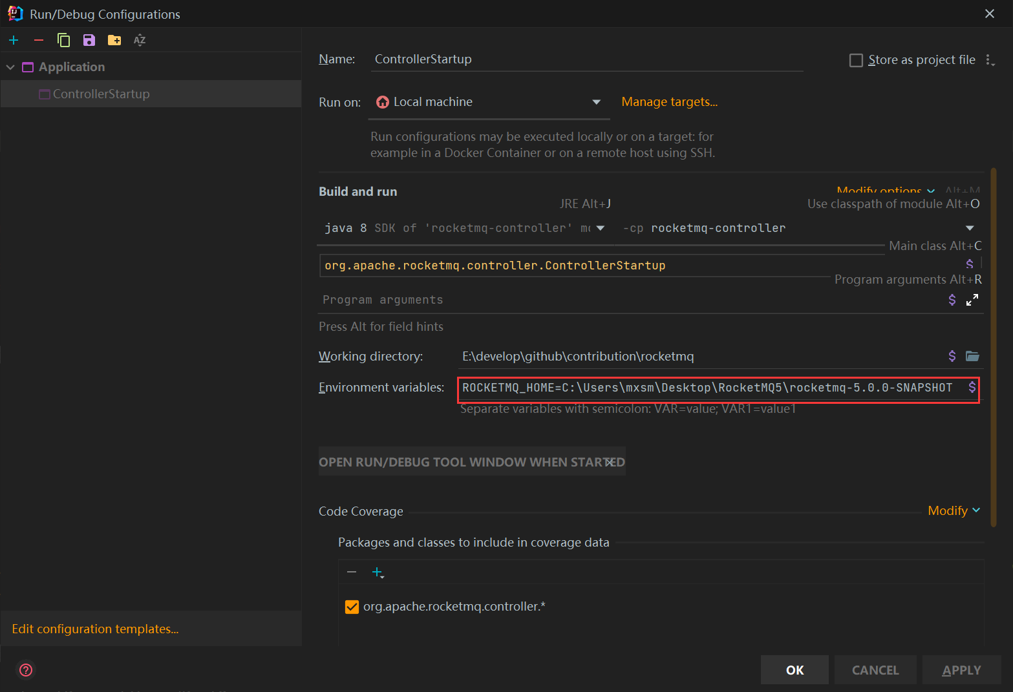
Task: Click the Cancel button
Action: coord(875,669)
